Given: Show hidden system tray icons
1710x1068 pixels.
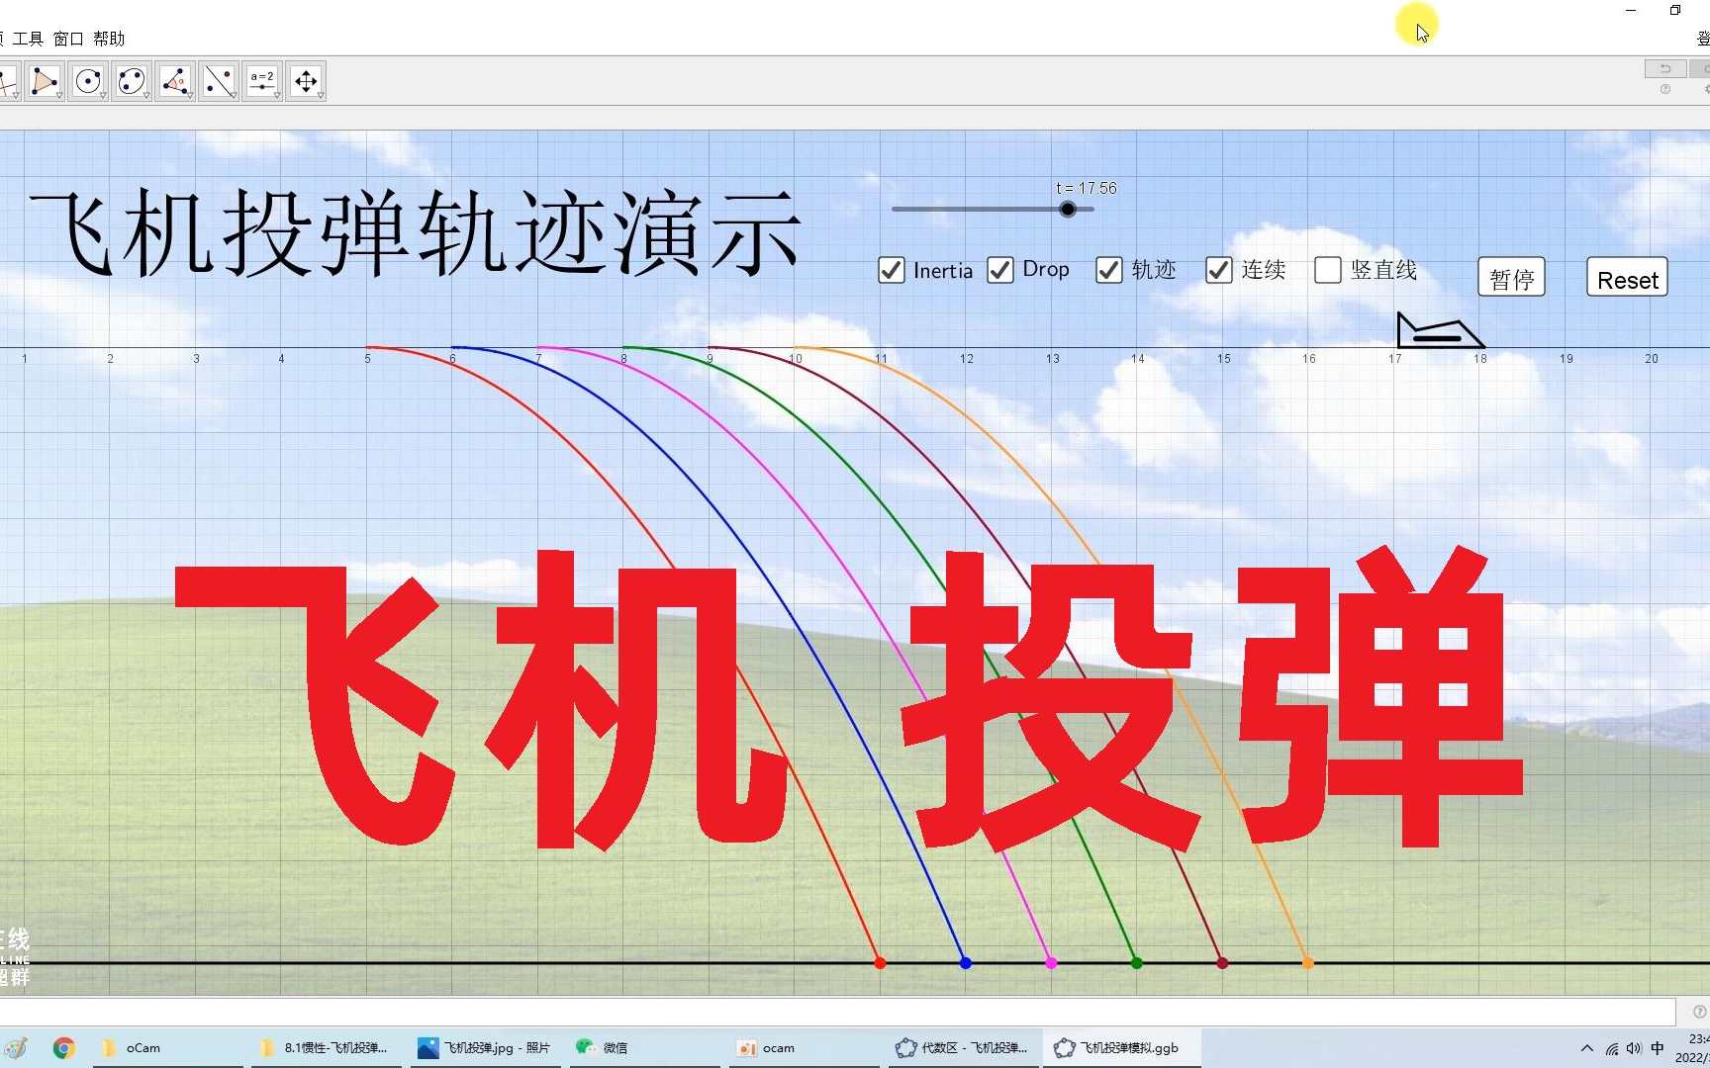Looking at the screenshot, I should tap(1587, 1048).
